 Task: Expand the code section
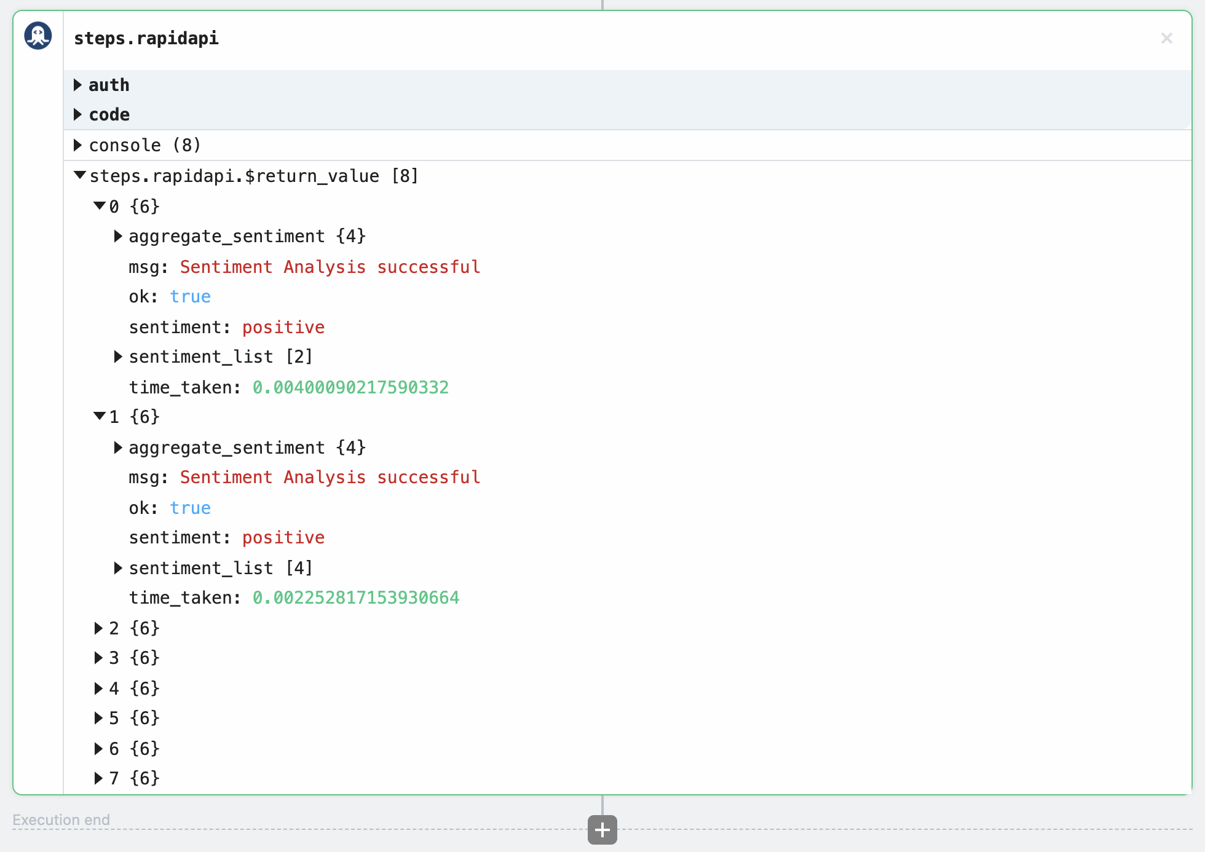78,114
